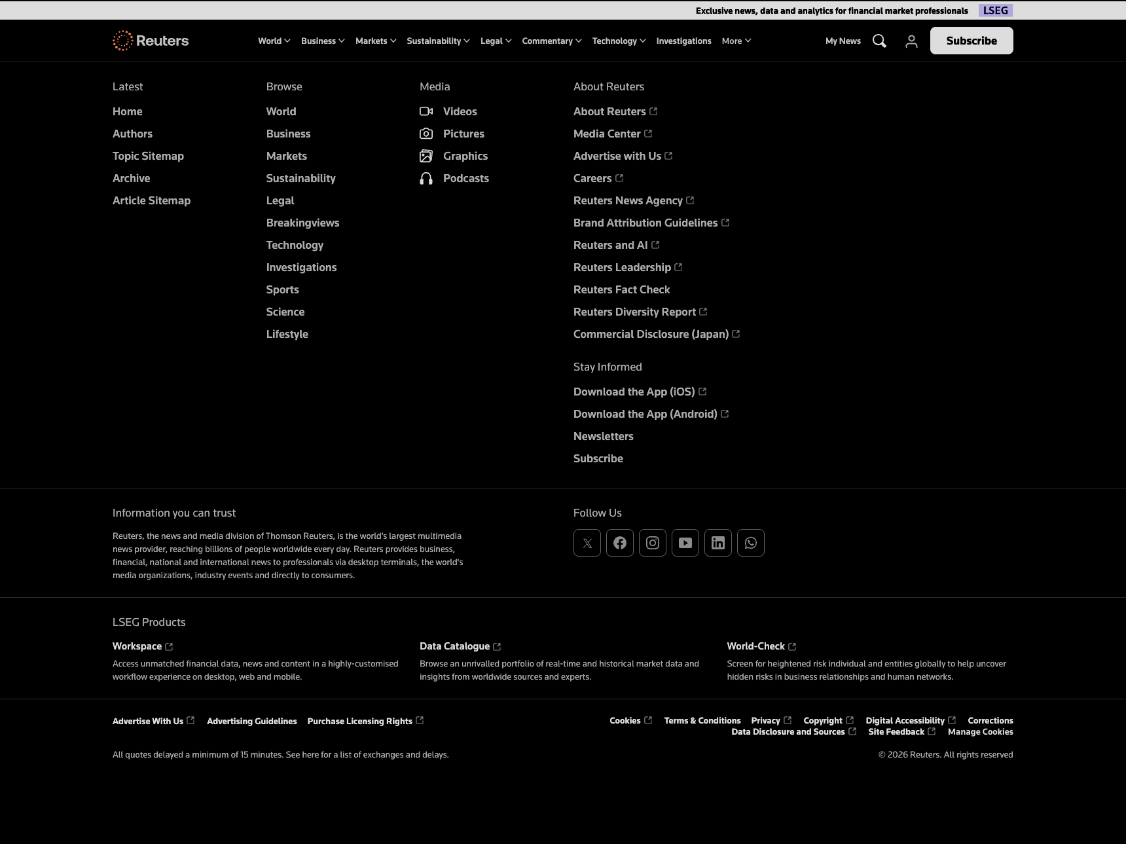This screenshot has width=1126, height=844.
Task: Open the X (Twitter) social icon
Action: point(587,543)
